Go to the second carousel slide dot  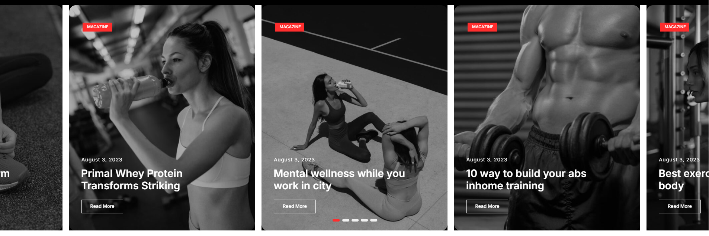[346, 220]
